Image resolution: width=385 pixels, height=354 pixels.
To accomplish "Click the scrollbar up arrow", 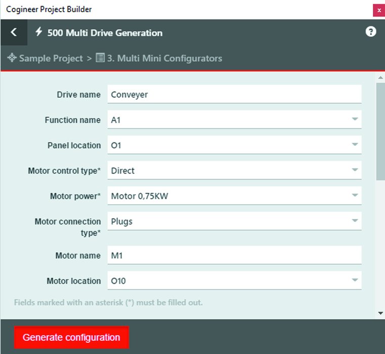I will [380, 77].
